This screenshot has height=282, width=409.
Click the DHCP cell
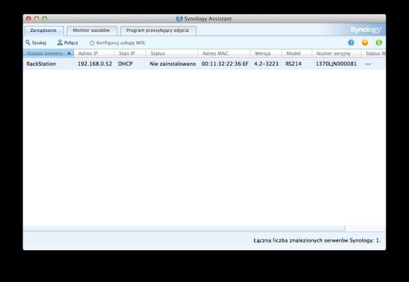pyautogui.click(x=125, y=64)
